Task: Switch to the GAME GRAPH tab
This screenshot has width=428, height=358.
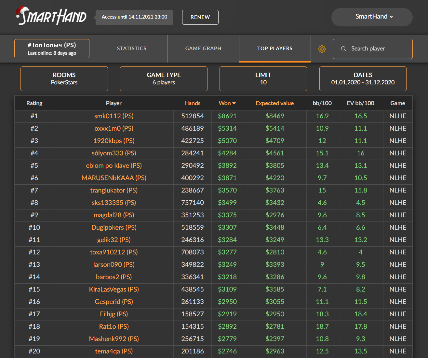Action: pyautogui.click(x=203, y=49)
